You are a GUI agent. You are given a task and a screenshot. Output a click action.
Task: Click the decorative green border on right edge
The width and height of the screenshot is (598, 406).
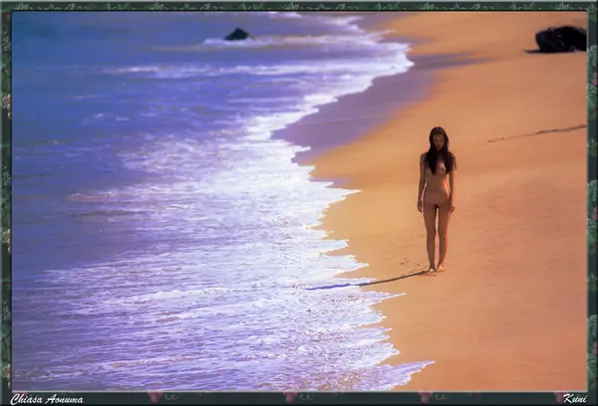click(593, 199)
